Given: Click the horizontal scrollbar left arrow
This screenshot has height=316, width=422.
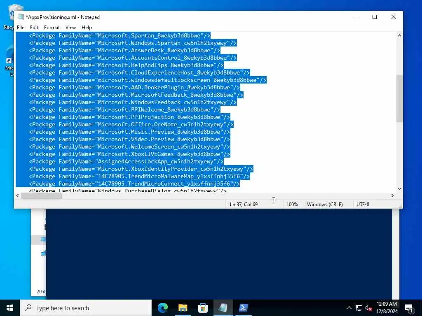Looking at the screenshot, I should (x=17, y=195).
